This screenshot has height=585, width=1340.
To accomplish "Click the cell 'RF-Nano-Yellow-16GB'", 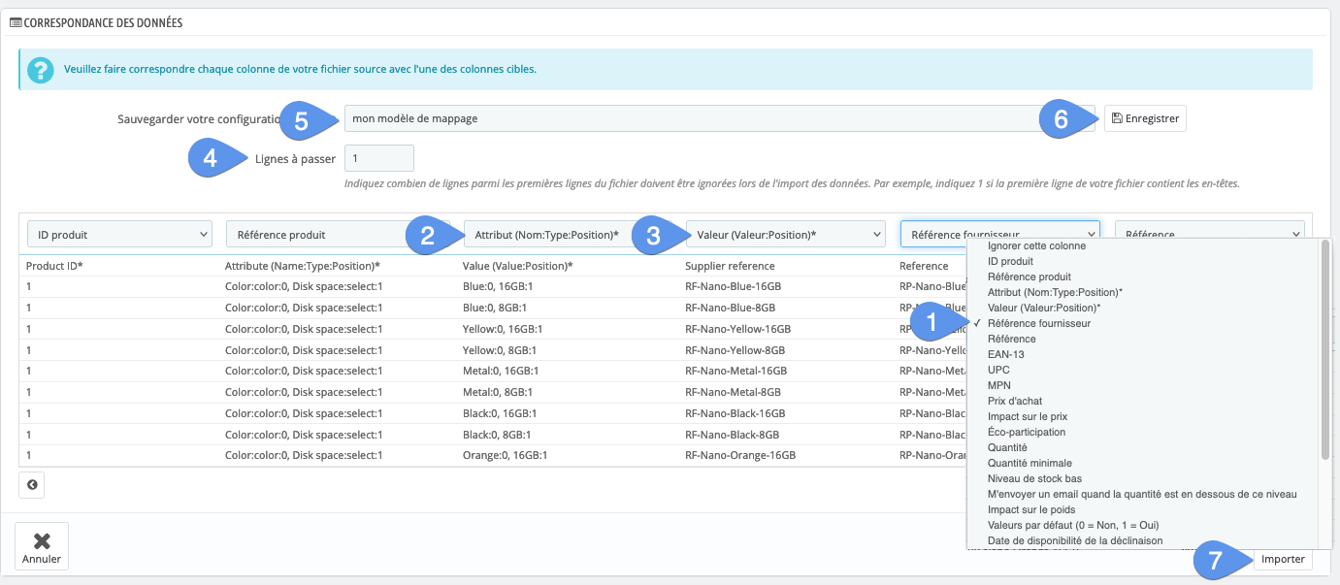I will click(737, 329).
